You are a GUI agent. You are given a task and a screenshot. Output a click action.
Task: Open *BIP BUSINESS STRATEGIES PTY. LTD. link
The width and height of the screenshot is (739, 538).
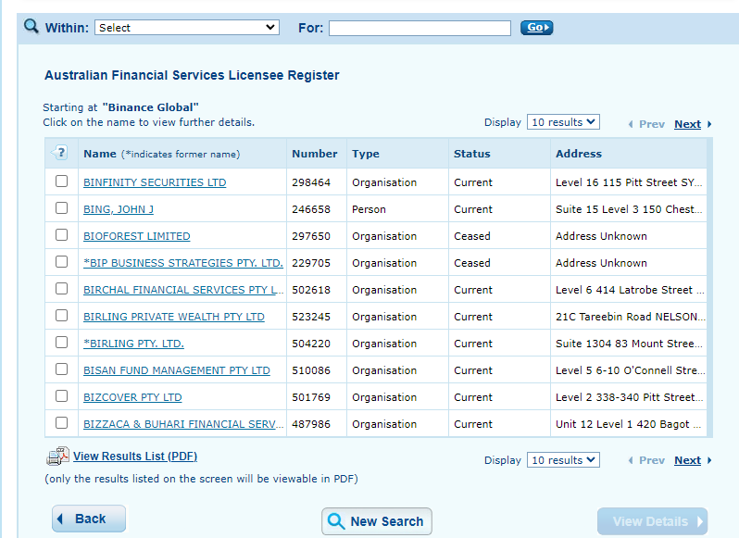[x=183, y=263]
